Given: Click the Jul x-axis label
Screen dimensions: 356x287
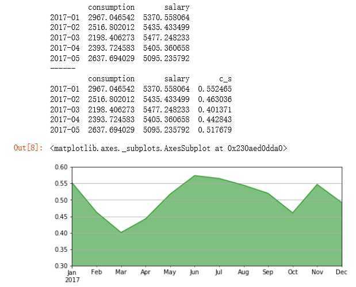Looking at the screenshot, I should 219,272.
